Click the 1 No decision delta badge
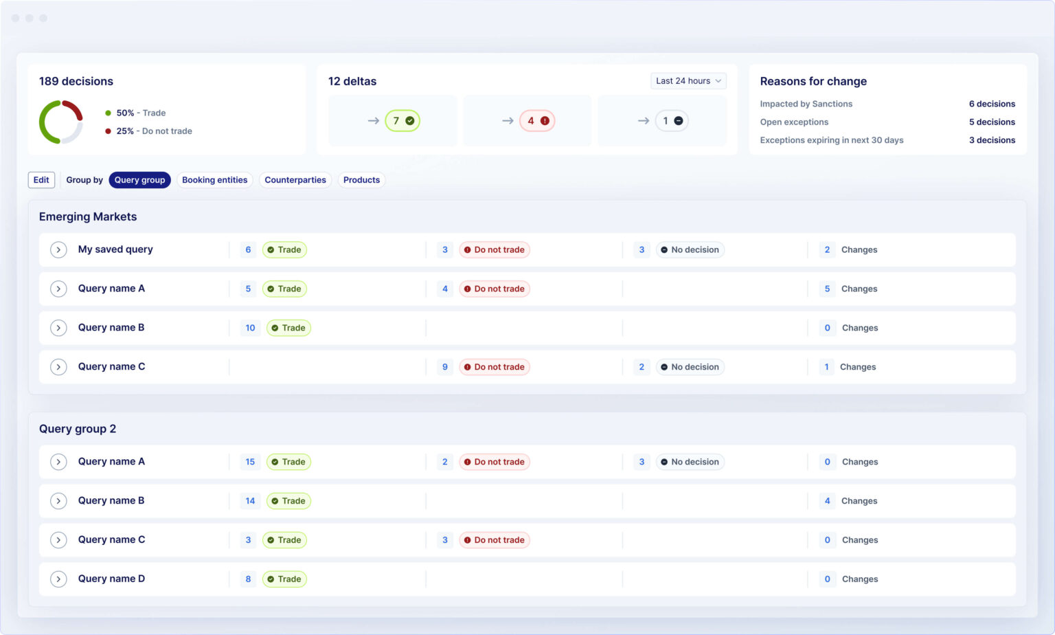The image size is (1055, 635). pos(671,121)
